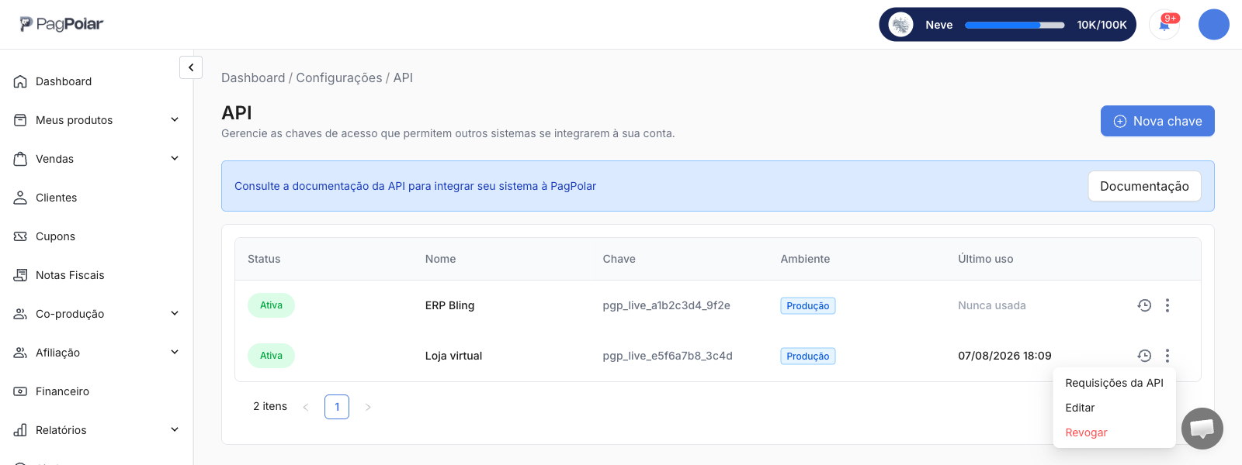Click the Afiliação people icon

point(20,353)
